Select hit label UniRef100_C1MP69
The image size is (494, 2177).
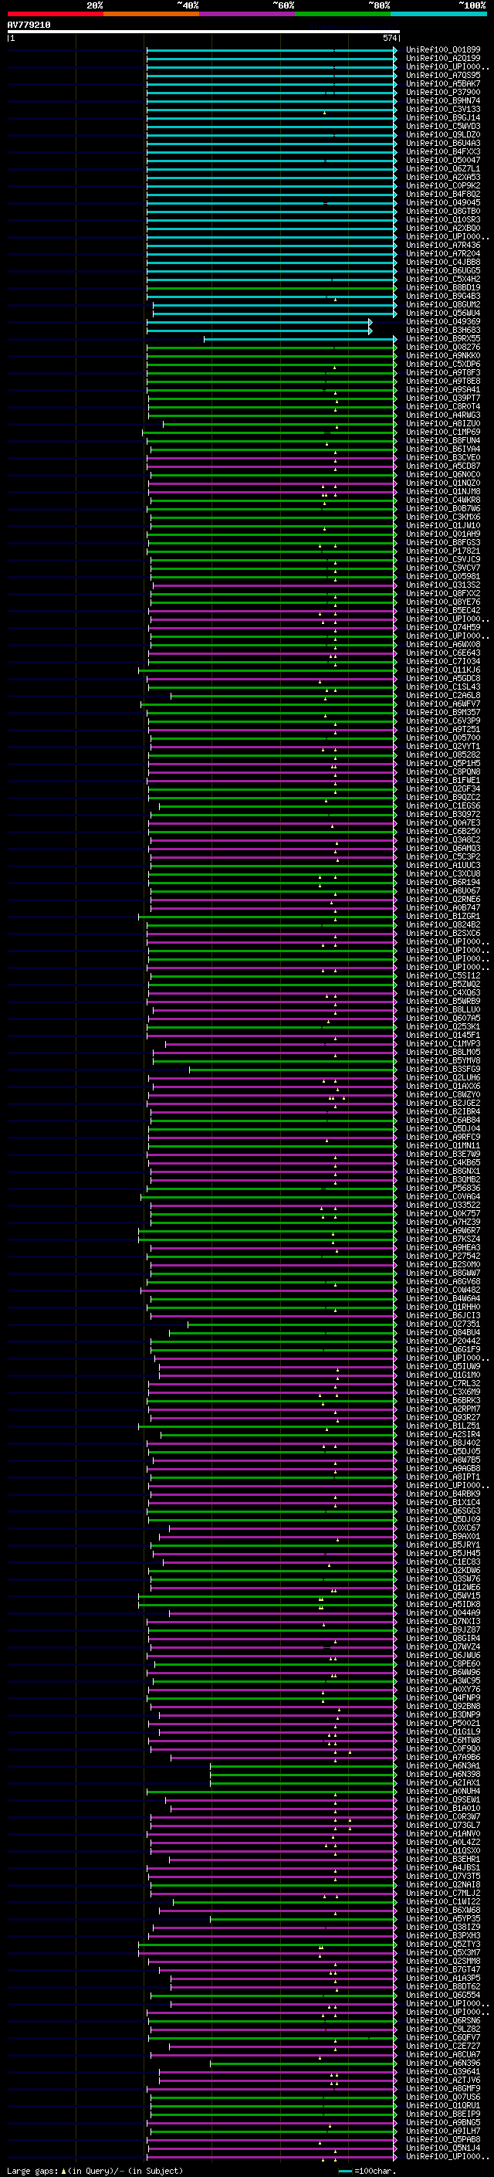point(443,432)
